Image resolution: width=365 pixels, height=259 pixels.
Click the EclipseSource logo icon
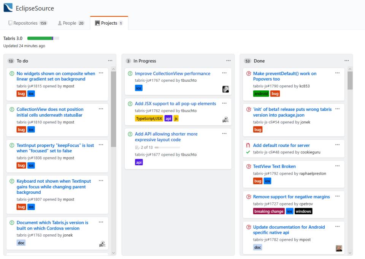tap(8, 8)
